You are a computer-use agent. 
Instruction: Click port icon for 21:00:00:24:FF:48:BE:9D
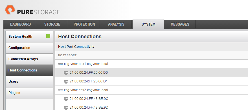[x=66, y=108]
